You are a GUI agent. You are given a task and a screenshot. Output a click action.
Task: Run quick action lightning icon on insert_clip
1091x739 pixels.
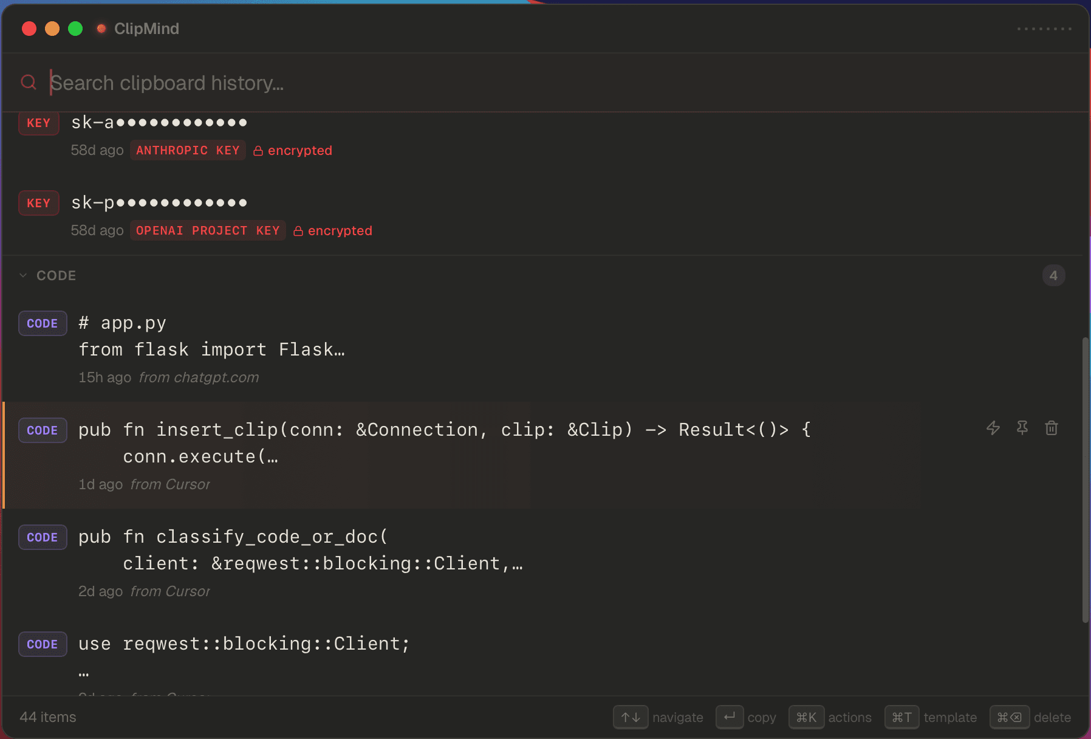pyautogui.click(x=993, y=428)
